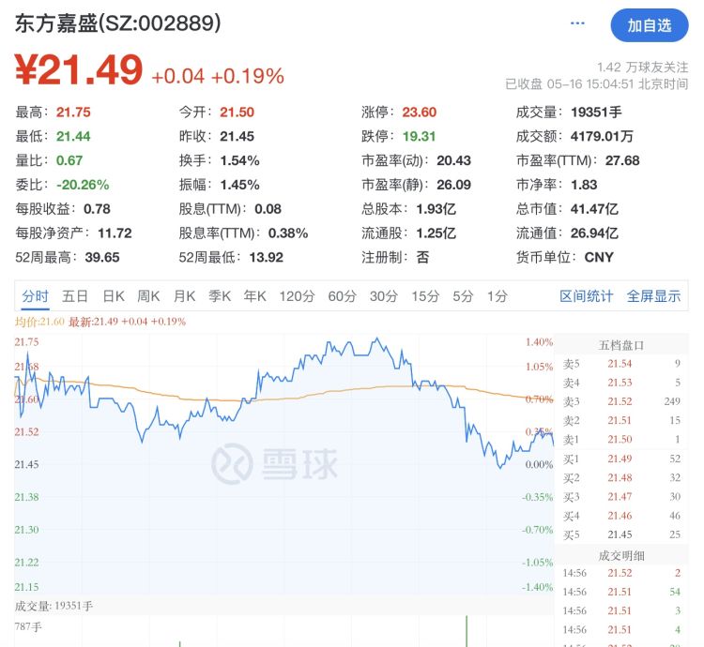This screenshot has height=647, width=704.
Task: Click the 14:56 trade with volume 54
Action: click(x=621, y=592)
